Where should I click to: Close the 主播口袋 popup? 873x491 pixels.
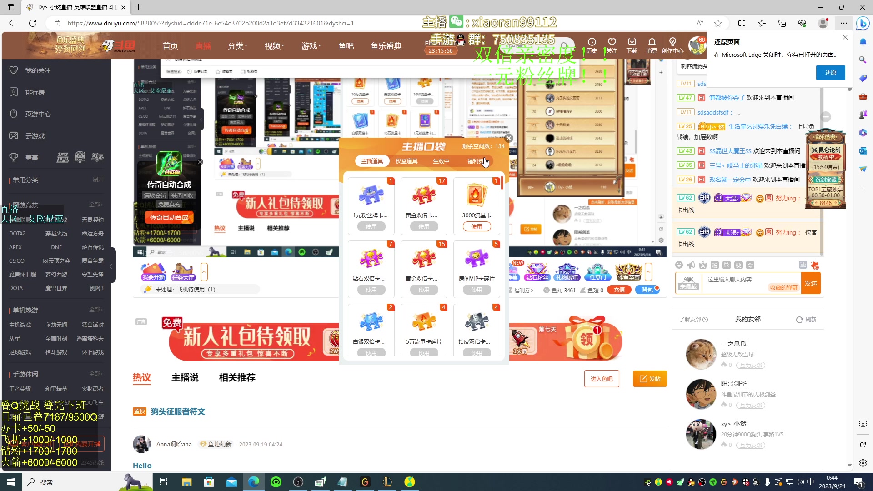509,138
